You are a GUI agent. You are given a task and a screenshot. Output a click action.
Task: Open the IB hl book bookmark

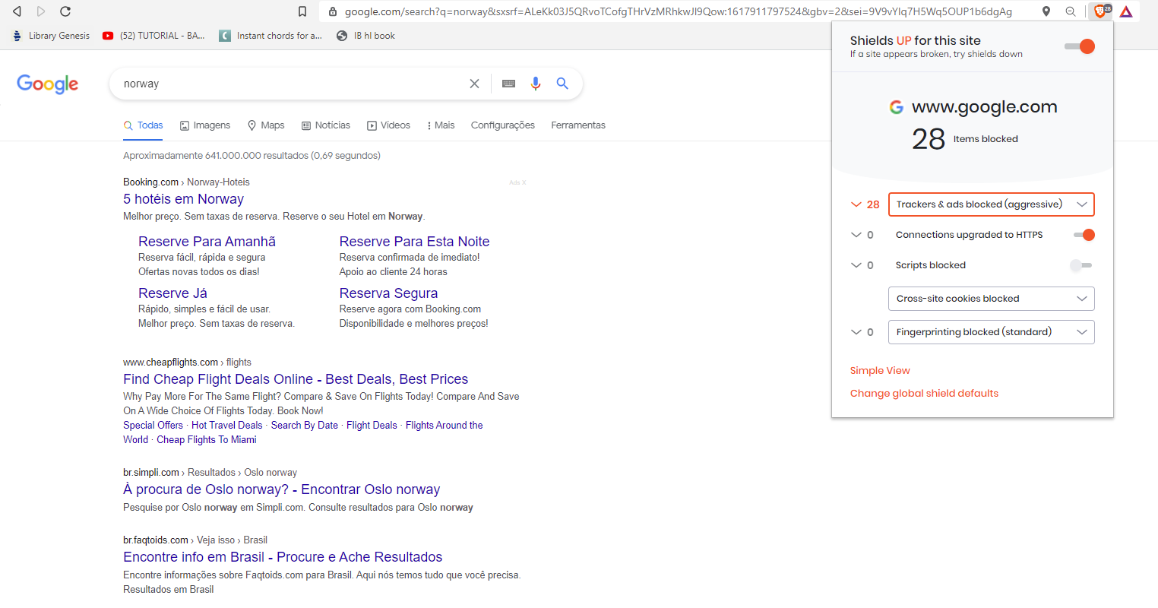365,36
